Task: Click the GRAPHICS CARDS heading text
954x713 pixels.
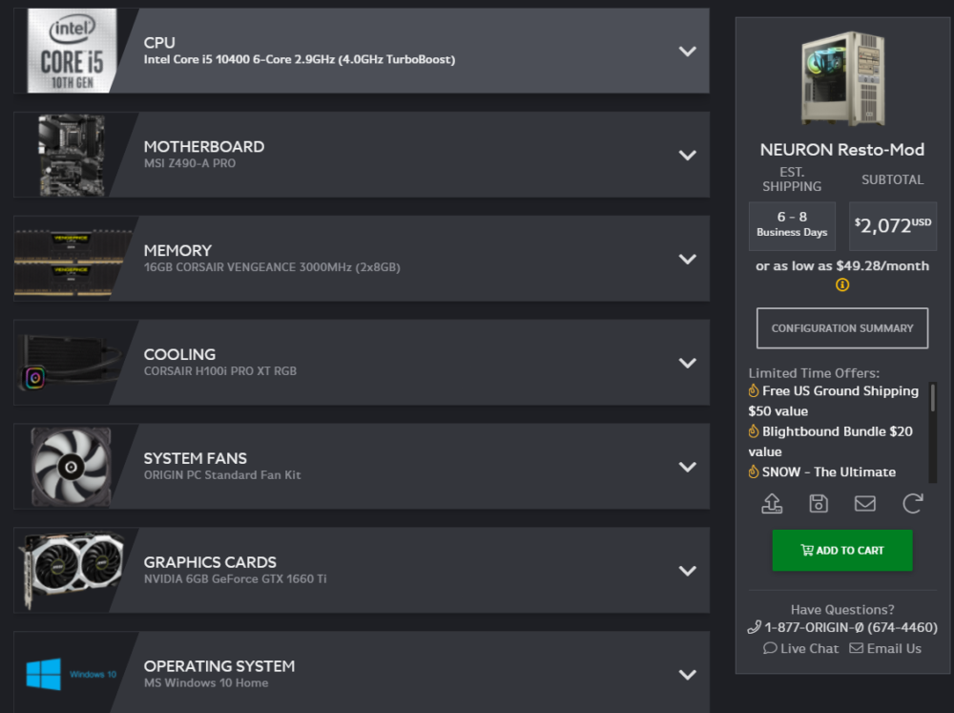Action: click(210, 562)
